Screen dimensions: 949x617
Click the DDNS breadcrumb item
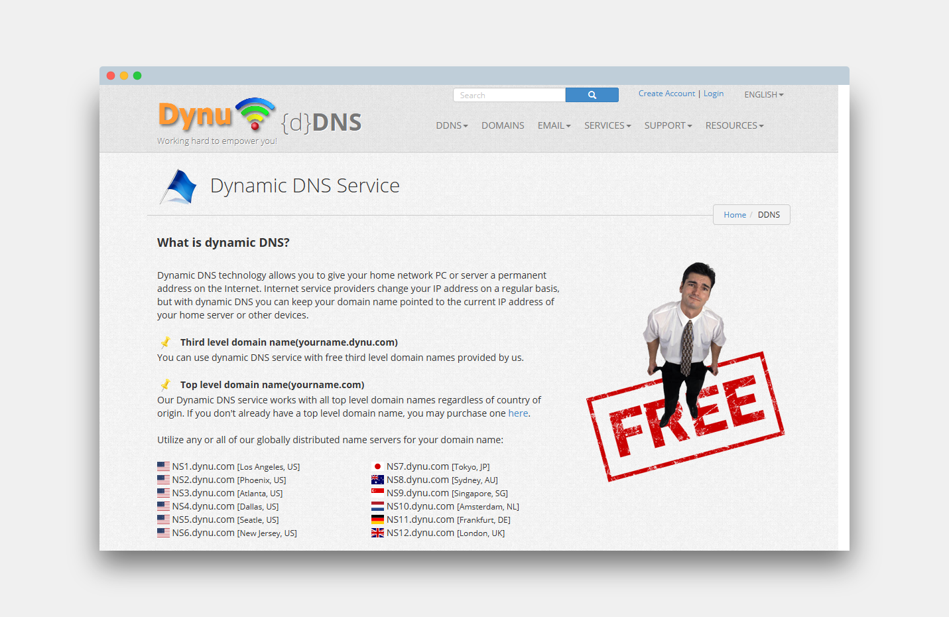(769, 215)
